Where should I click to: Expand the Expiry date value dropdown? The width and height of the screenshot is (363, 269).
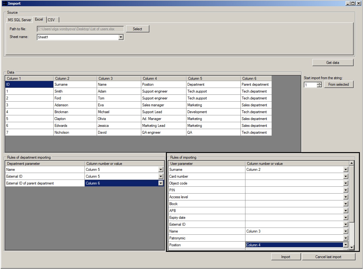point(346,218)
